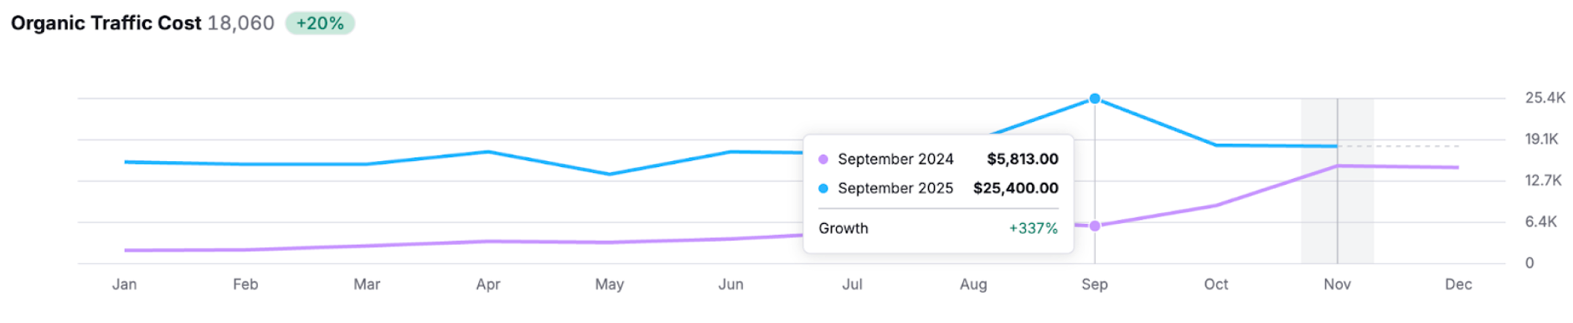Click the $25,400.00 value in tooltip
The width and height of the screenshot is (1573, 323).
click(x=1015, y=188)
